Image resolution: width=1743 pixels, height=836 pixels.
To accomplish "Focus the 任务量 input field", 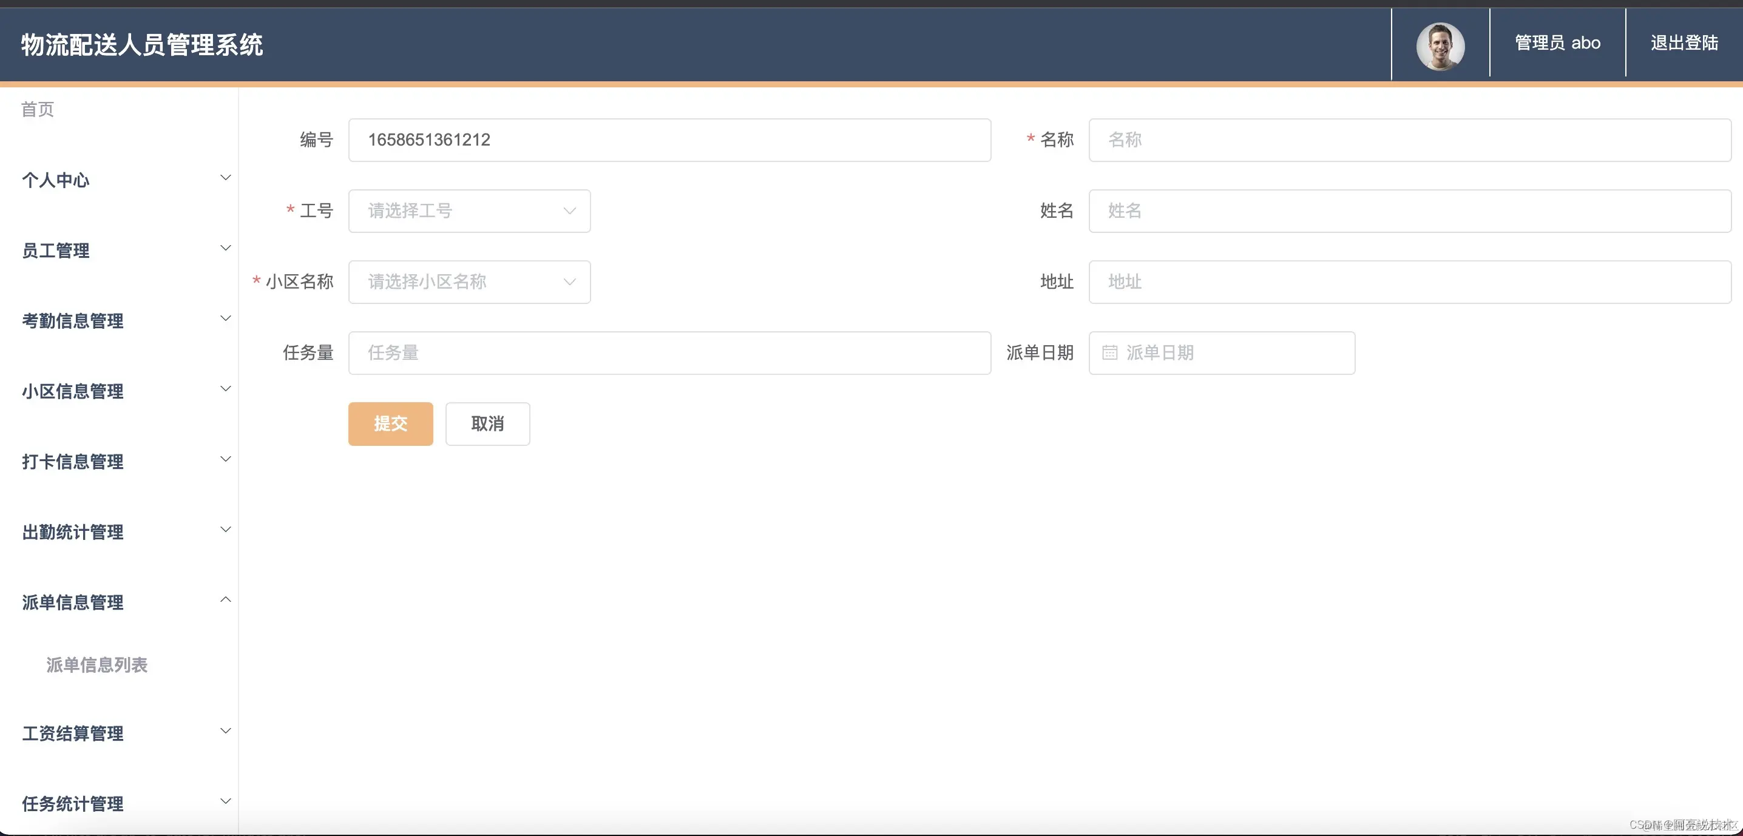I will pos(669,353).
